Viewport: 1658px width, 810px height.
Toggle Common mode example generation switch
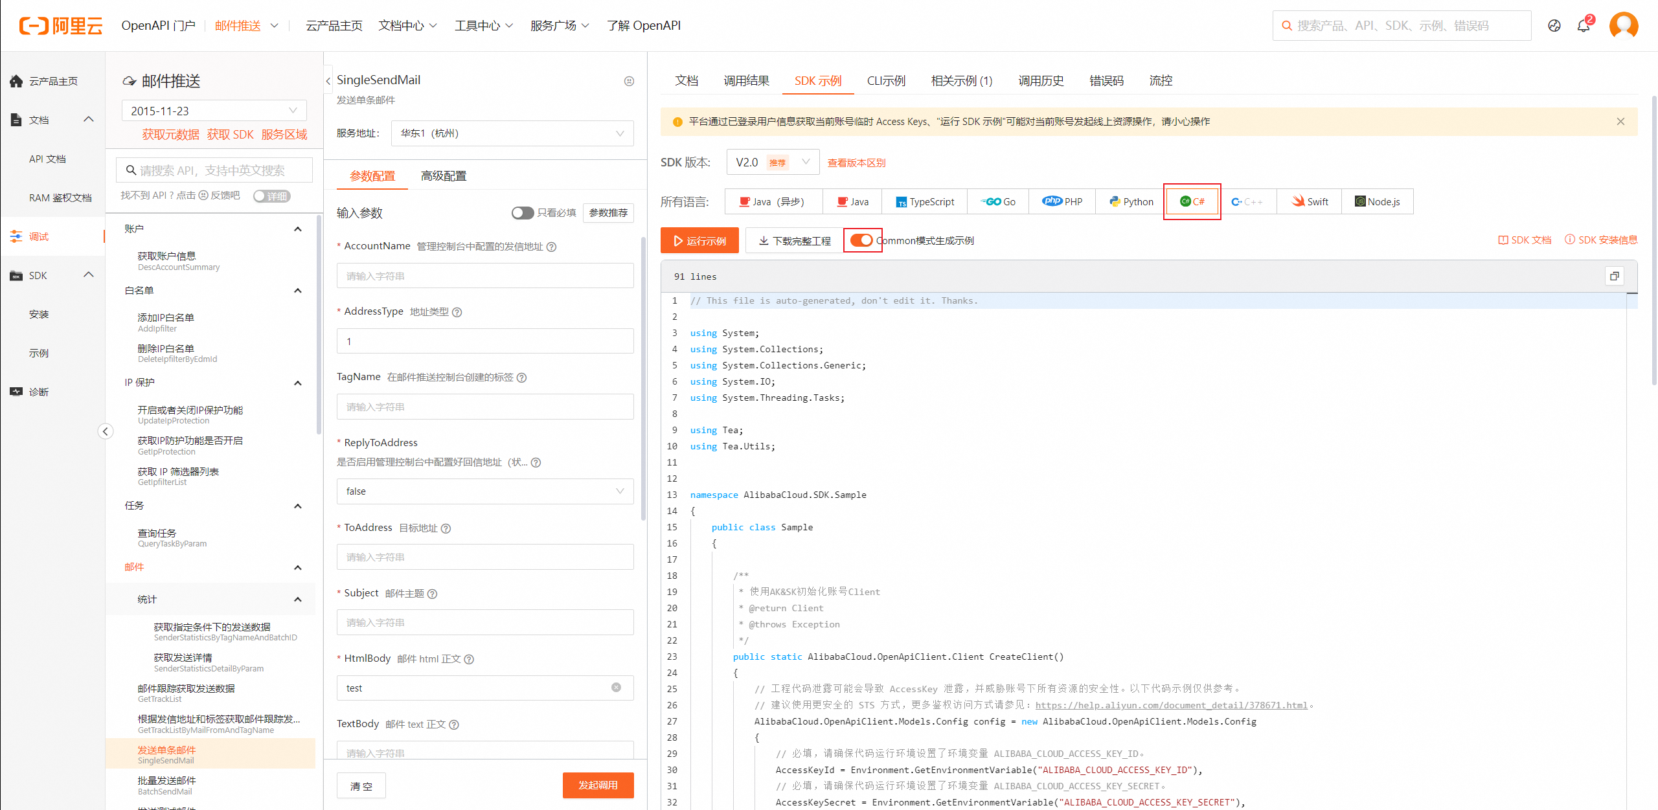tap(861, 240)
